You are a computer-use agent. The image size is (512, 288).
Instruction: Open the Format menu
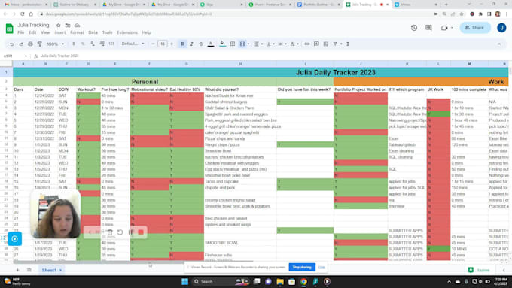point(77,32)
